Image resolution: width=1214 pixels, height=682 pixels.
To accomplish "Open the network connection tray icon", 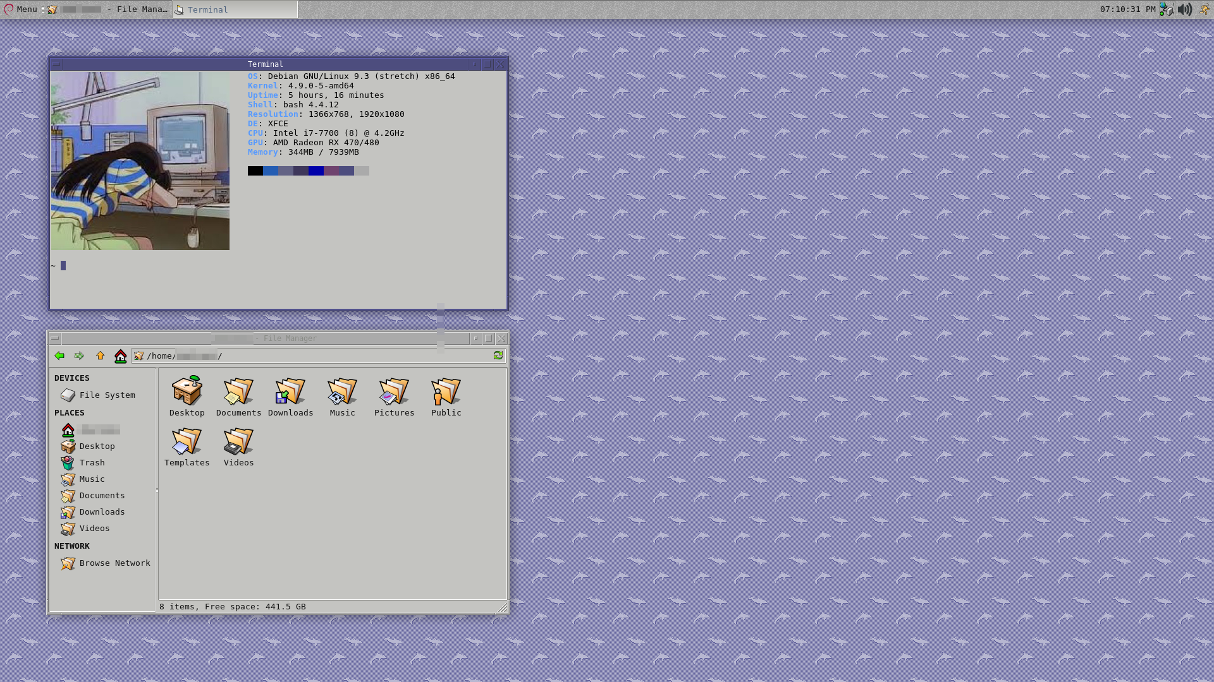I will click(1167, 9).
